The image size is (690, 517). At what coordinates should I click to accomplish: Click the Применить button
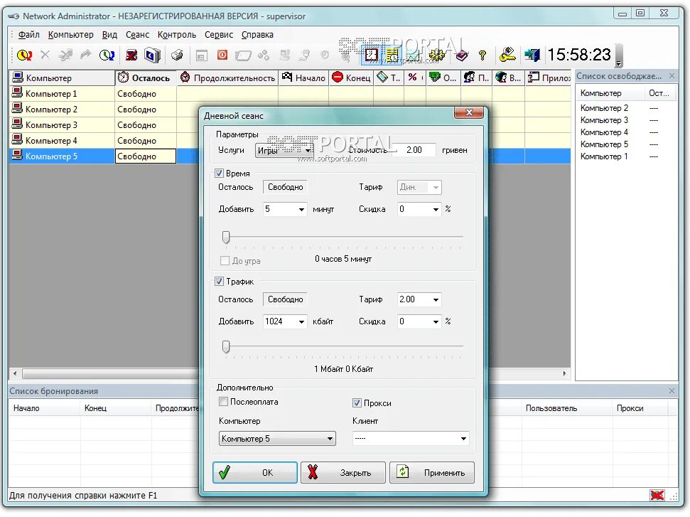(x=431, y=472)
